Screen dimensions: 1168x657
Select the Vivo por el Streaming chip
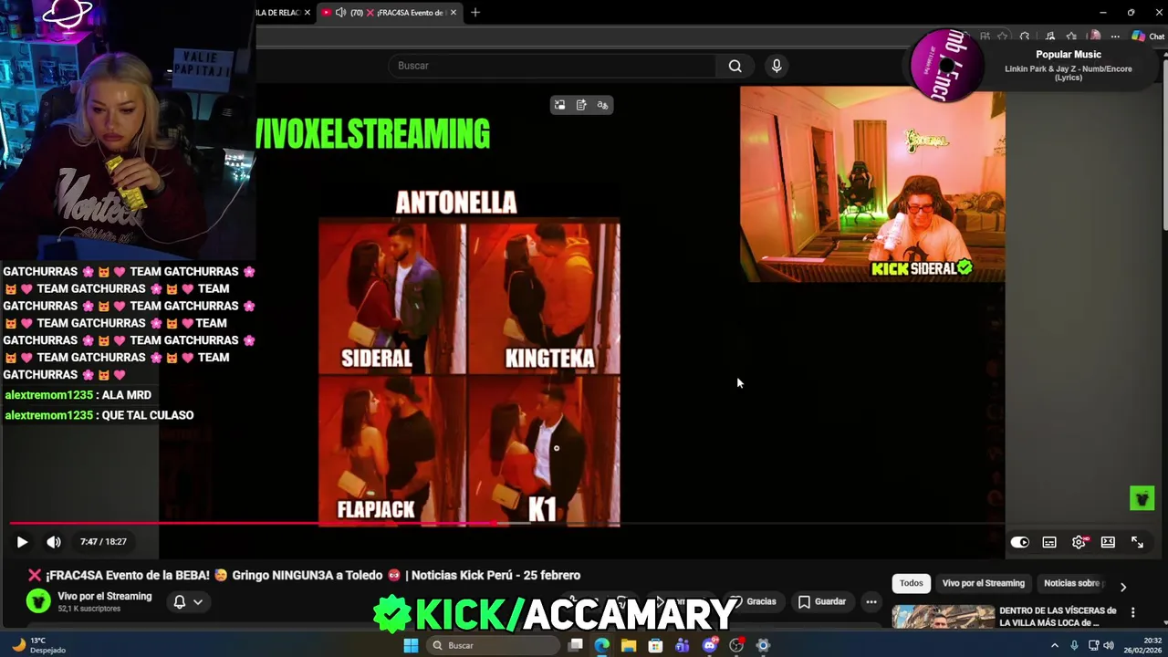(x=984, y=583)
